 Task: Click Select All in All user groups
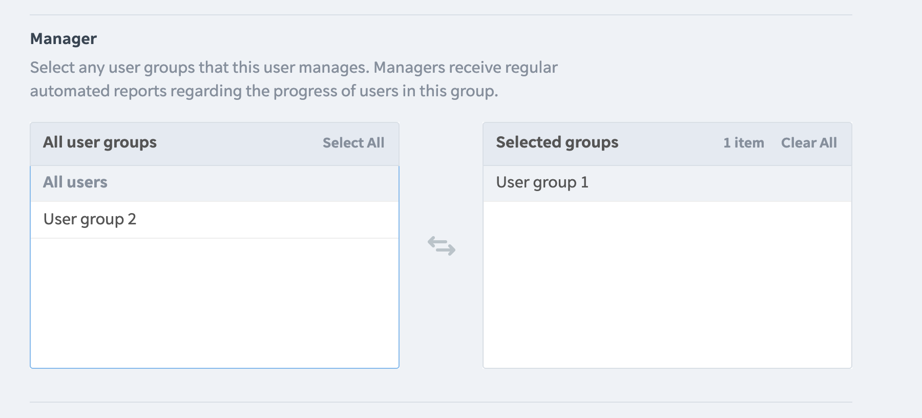click(353, 143)
